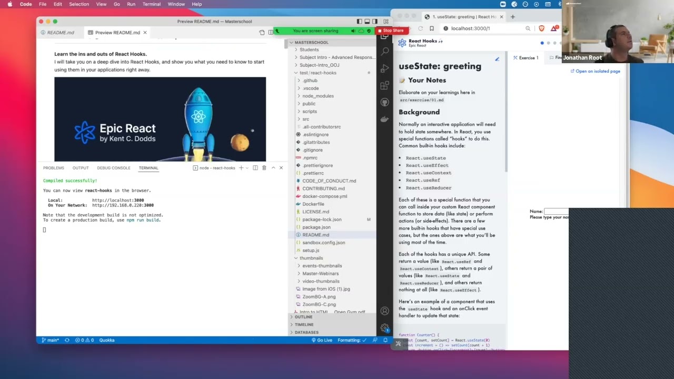Click the Epic React logo in the page header
Screen dimensions: 674x379
[402, 43]
